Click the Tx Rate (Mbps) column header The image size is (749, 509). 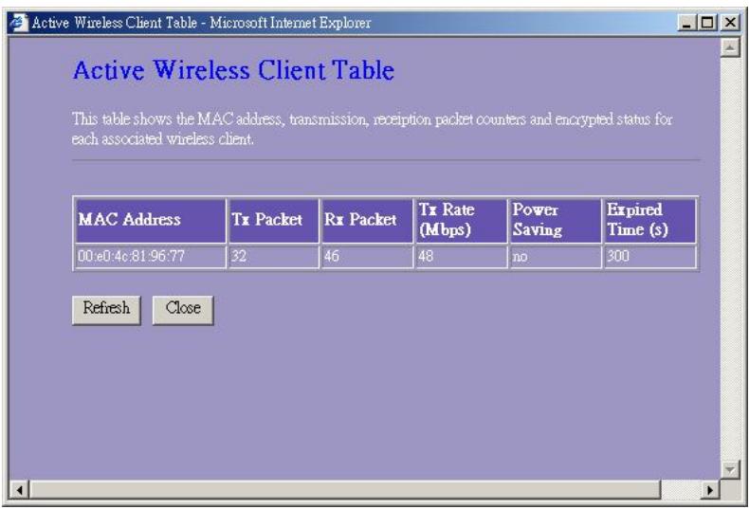(461, 221)
